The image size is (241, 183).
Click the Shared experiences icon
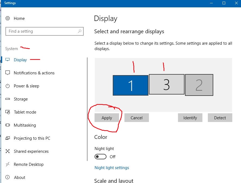pyautogui.click(x=8, y=151)
